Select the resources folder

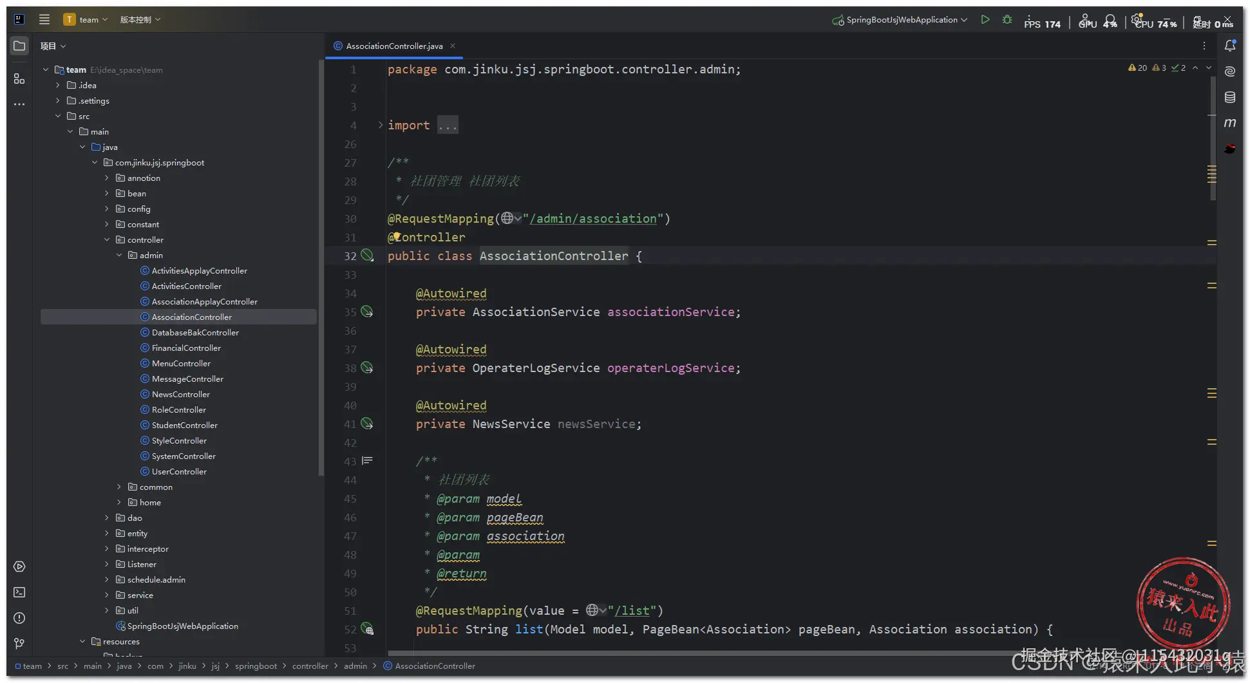click(121, 641)
